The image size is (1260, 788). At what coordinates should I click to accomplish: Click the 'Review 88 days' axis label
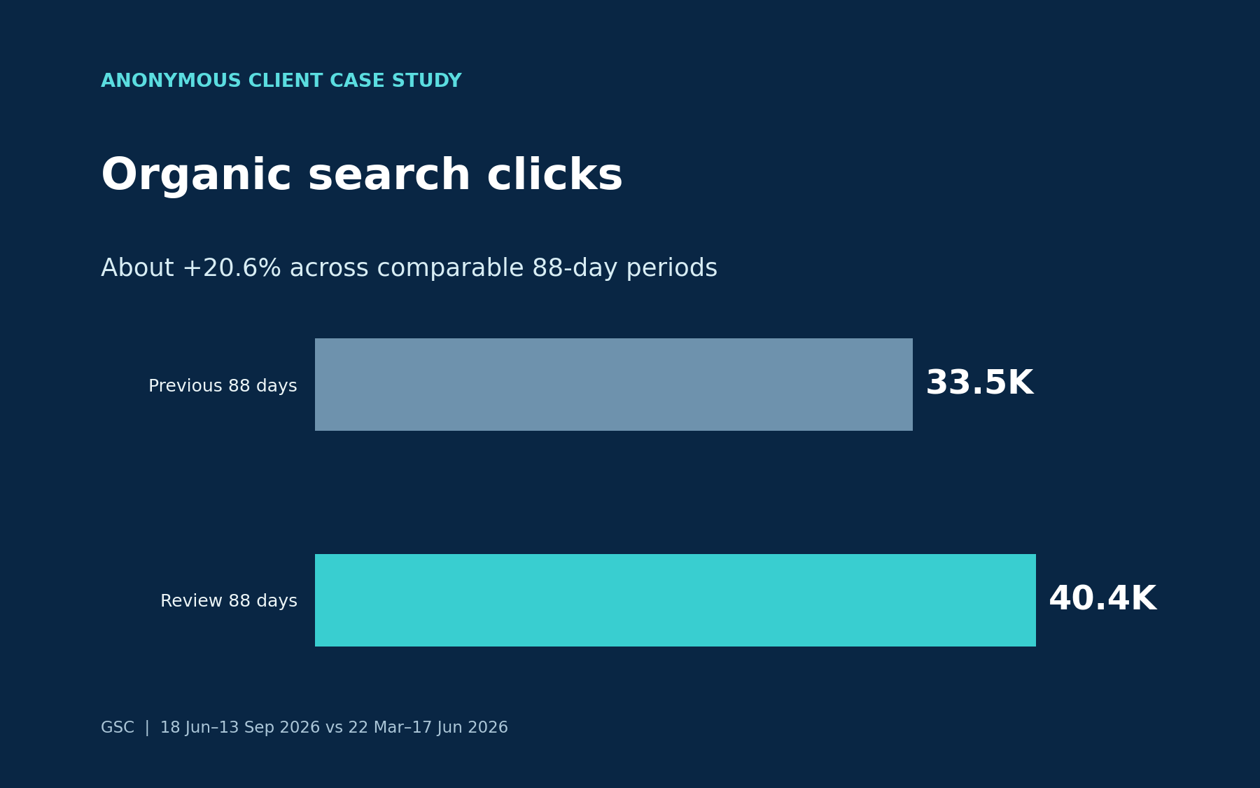pos(229,601)
